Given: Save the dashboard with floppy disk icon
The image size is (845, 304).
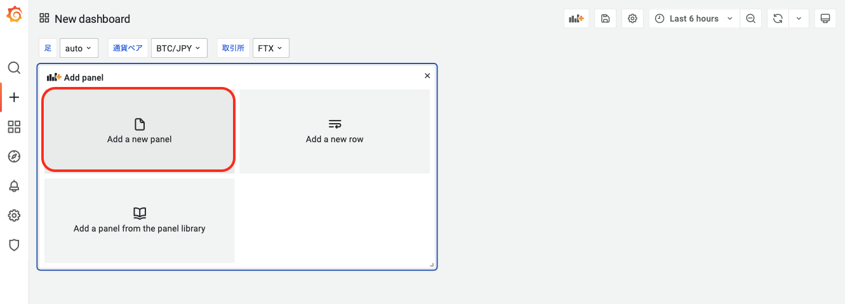Looking at the screenshot, I should 605,18.
